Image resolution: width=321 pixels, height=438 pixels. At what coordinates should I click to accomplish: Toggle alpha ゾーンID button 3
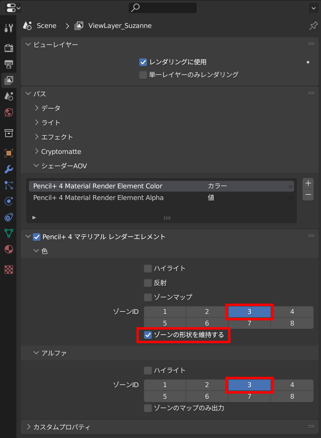tap(249, 385)
